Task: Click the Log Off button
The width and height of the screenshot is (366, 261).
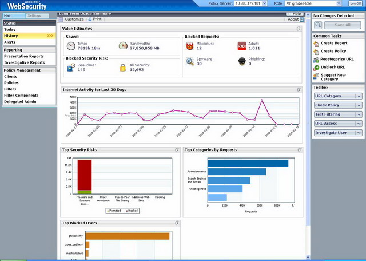Action: 355,3
